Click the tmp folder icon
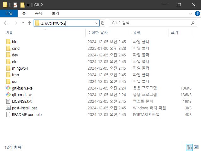Image resolution: width=201 pixels, height=151 pixels. pos(8,75)
